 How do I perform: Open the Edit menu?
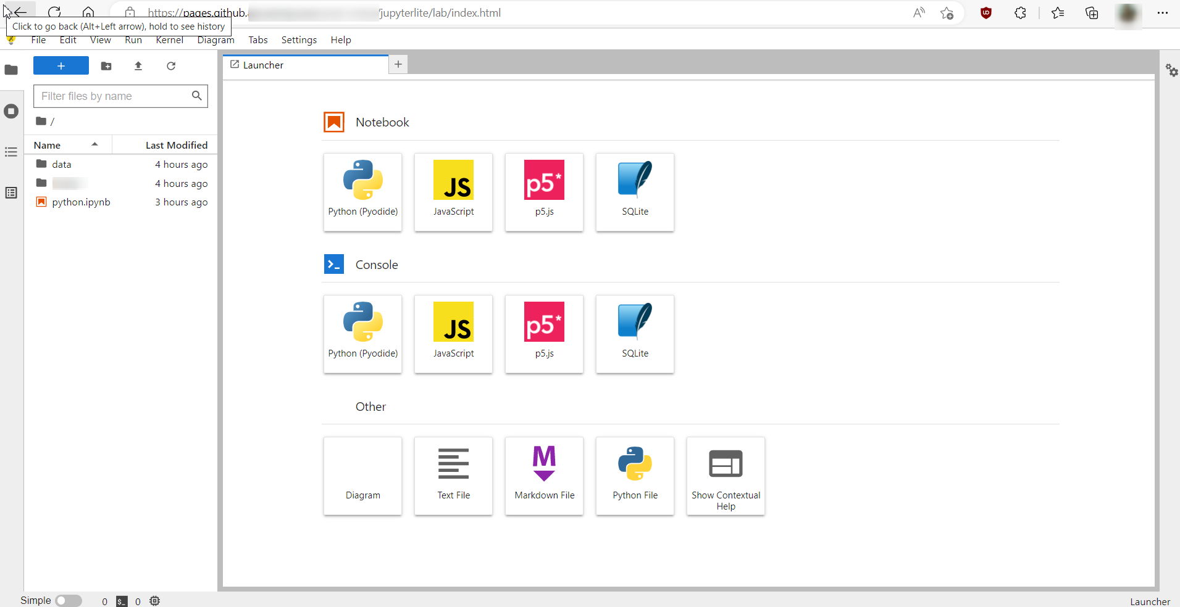coord(68,40)
